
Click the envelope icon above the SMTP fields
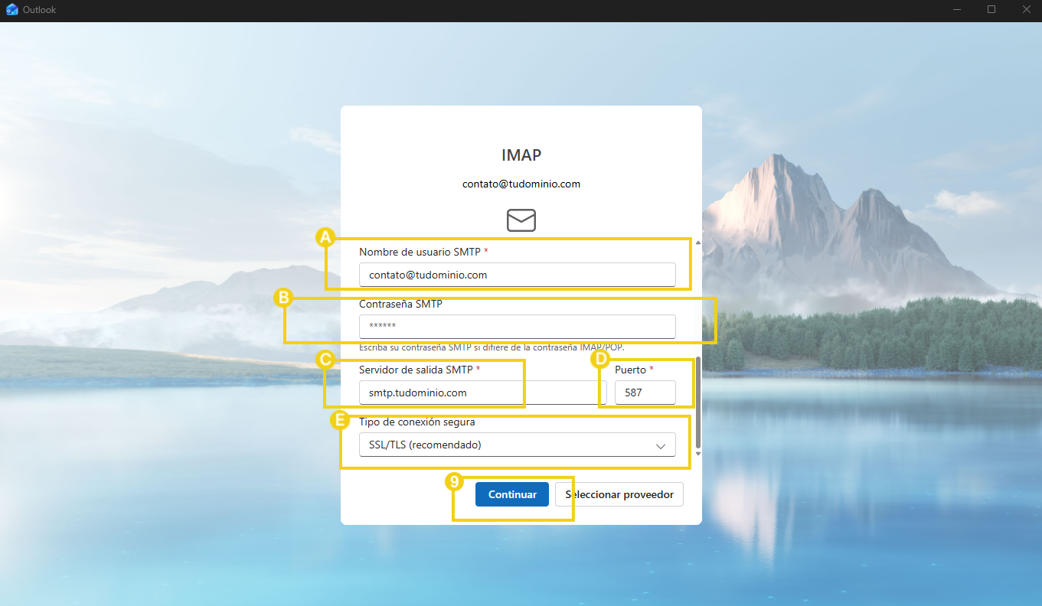[521, 220]
